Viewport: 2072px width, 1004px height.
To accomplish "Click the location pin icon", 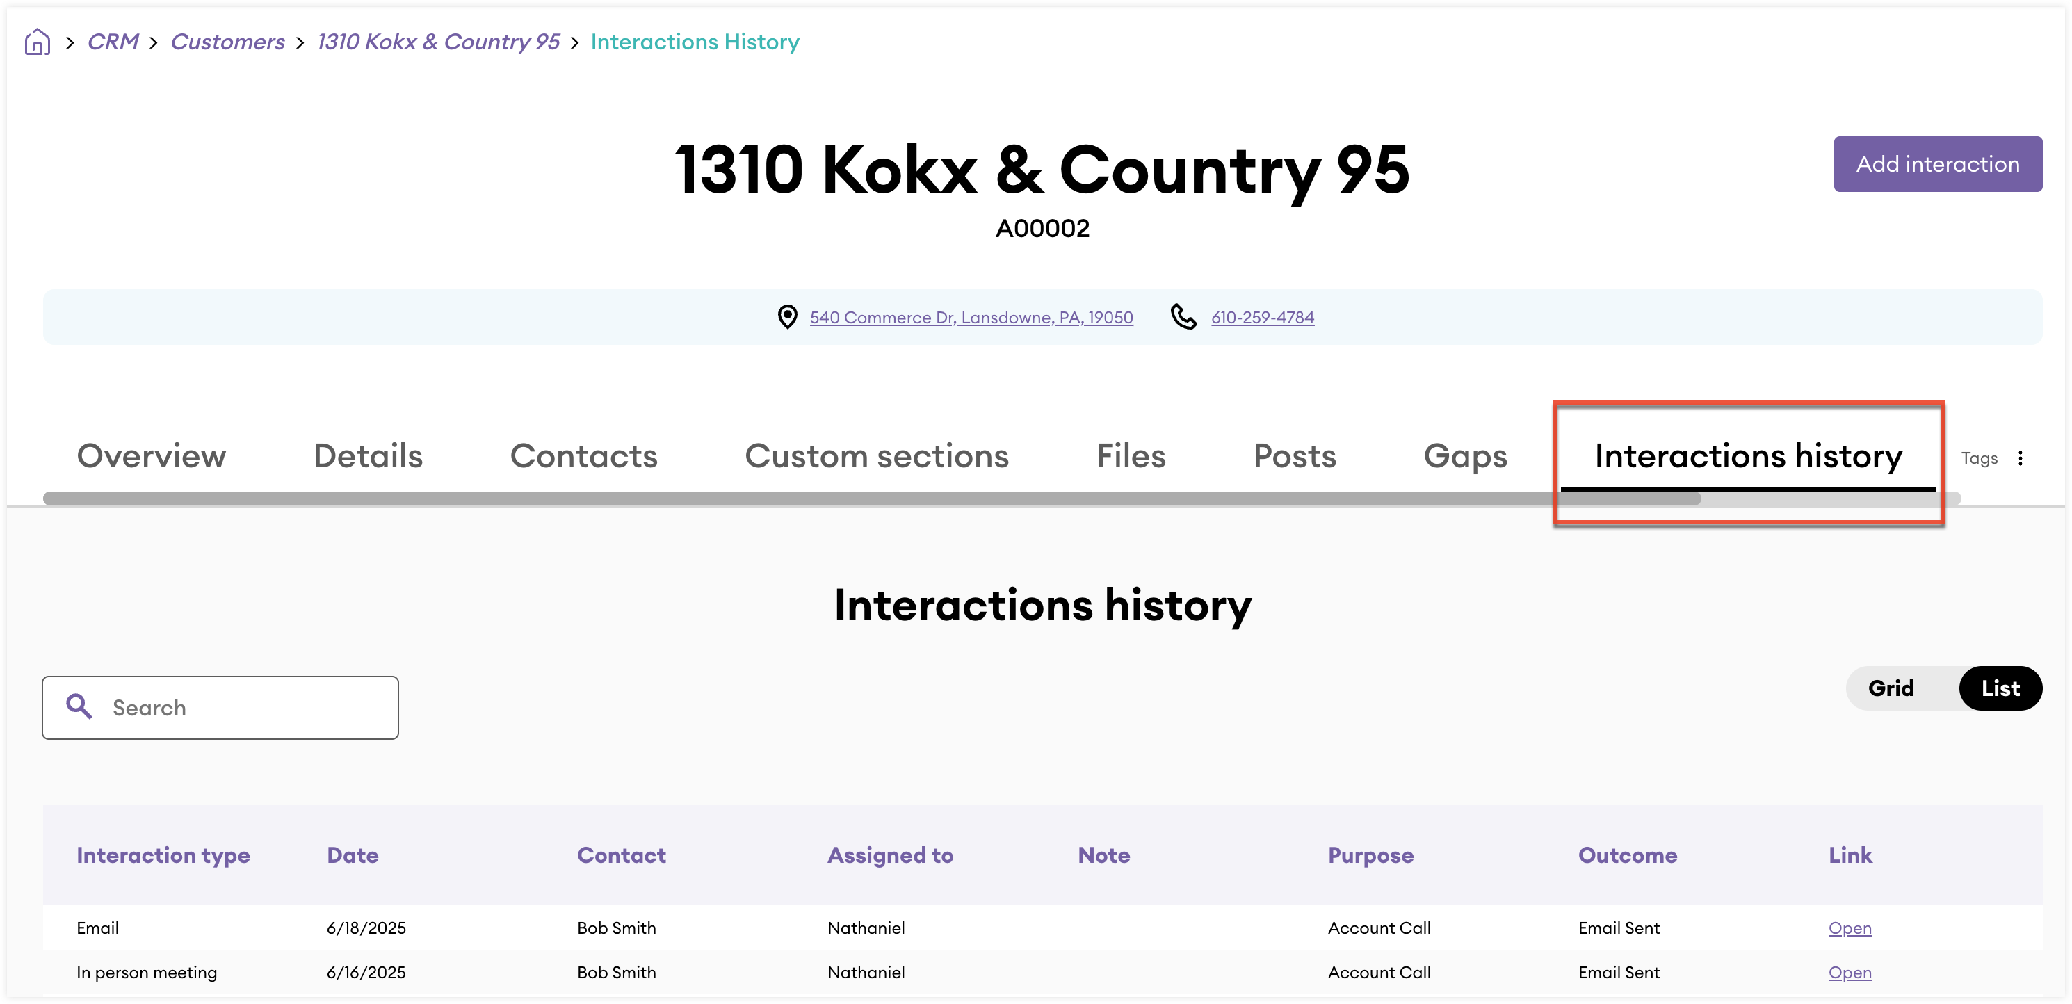I will point(788,317).
